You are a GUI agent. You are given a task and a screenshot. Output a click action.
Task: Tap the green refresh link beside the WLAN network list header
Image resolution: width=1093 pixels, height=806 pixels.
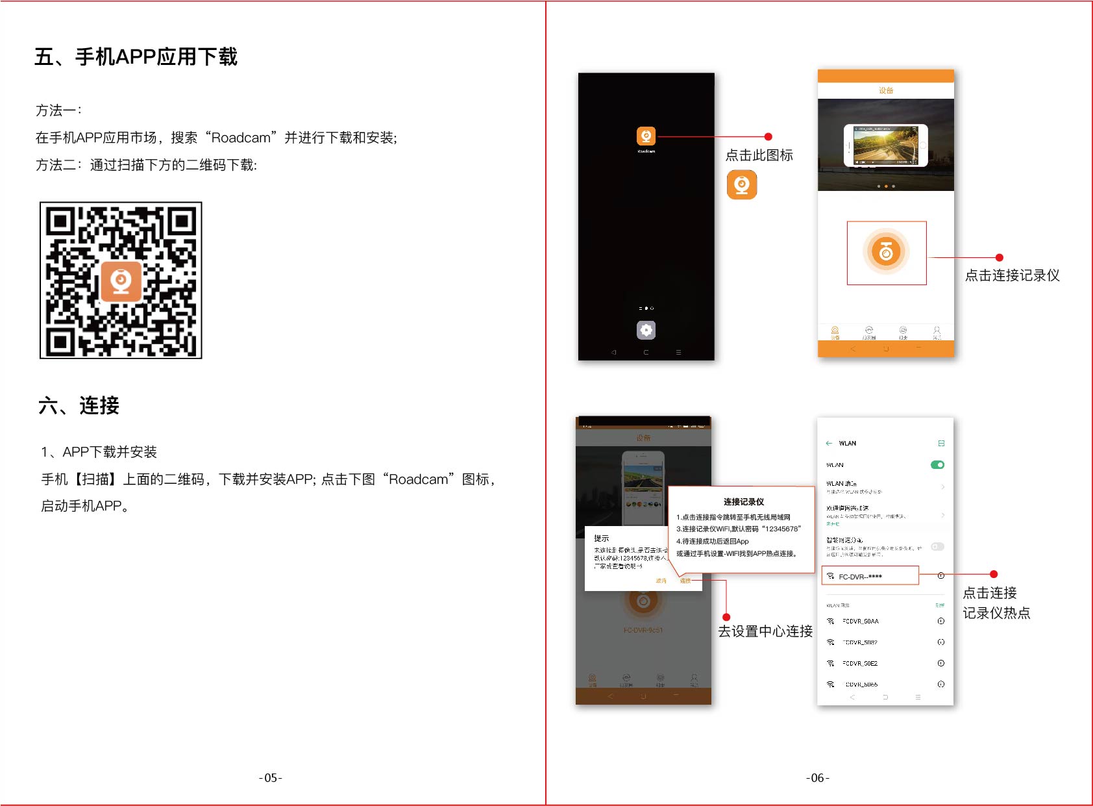click(x=940, y=605)
